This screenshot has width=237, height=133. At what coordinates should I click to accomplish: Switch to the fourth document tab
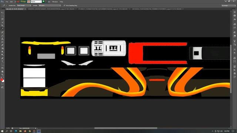point(157,9)
